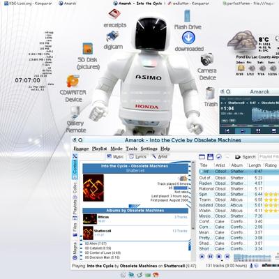This screenshot has height=279, width=279.
Task: Sort playlist by Length column
Action: pyautogui.click(x=255, y=165)
